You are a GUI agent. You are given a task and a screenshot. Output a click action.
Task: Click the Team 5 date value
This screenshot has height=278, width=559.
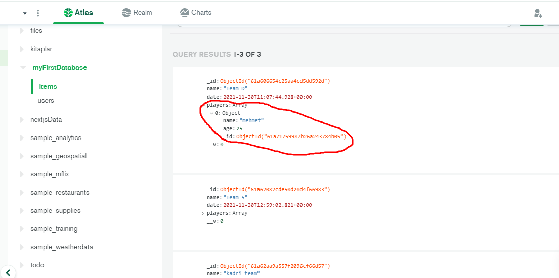point(268,205)
